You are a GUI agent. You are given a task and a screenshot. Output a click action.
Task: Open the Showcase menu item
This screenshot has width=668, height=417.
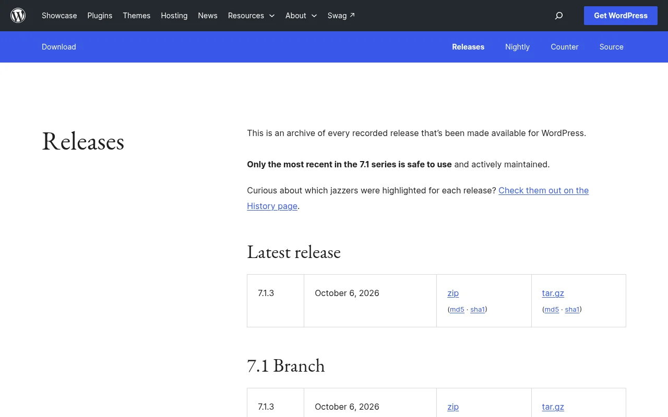59,16
